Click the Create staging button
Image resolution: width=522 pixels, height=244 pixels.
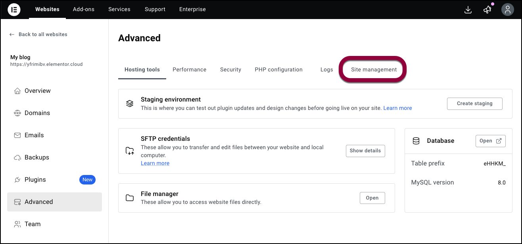(475, 104)
